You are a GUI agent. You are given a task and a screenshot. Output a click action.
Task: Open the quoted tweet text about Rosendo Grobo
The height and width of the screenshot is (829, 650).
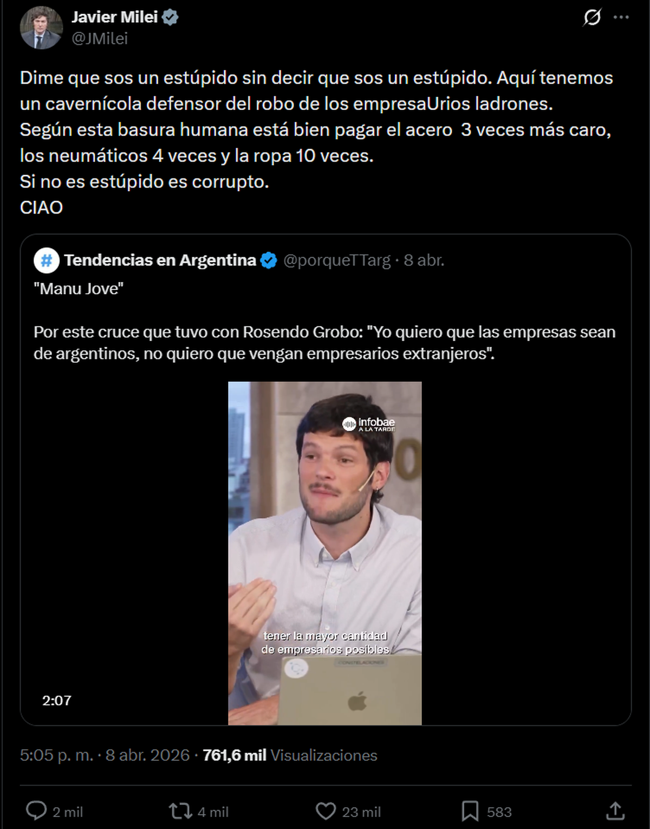(324, 343)
